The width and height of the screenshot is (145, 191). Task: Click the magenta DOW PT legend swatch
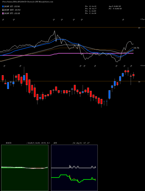coord(3,13)
